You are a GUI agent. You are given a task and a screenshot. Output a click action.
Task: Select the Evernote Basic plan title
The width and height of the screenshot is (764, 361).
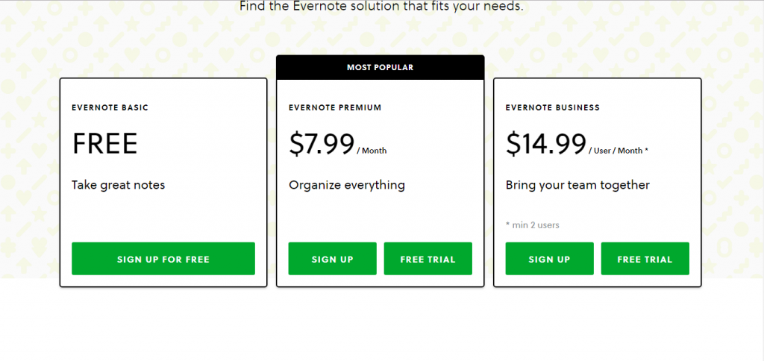tap(110, 107)
